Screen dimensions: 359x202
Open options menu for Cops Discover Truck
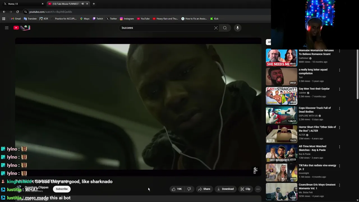tap(339, 108)
